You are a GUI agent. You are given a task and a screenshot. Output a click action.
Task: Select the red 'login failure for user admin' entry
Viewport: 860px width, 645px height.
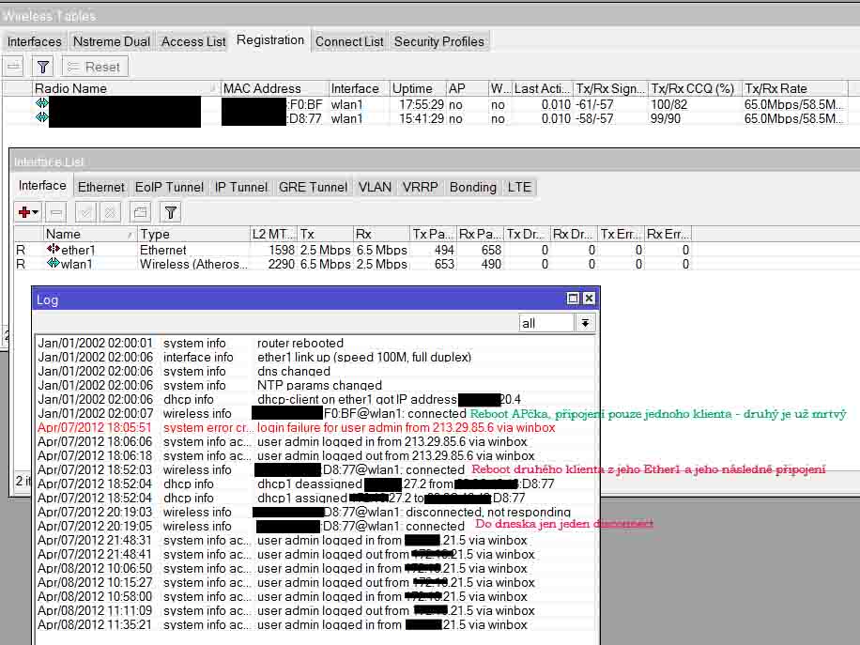coord(315,428)
